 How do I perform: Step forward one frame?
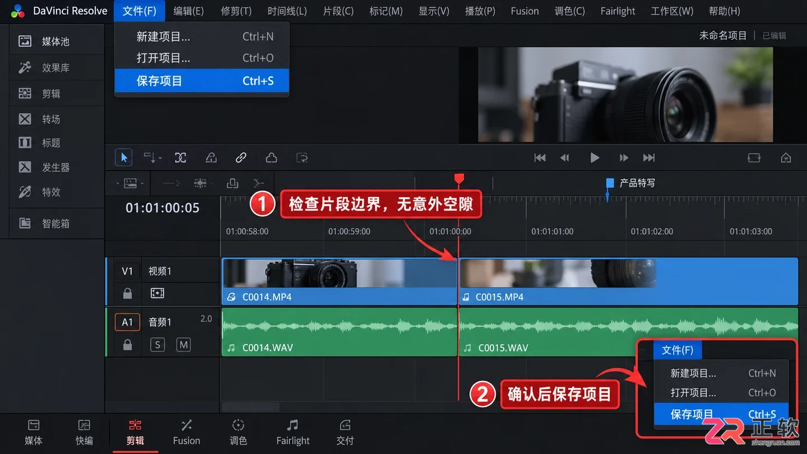(x=624, y=158)
